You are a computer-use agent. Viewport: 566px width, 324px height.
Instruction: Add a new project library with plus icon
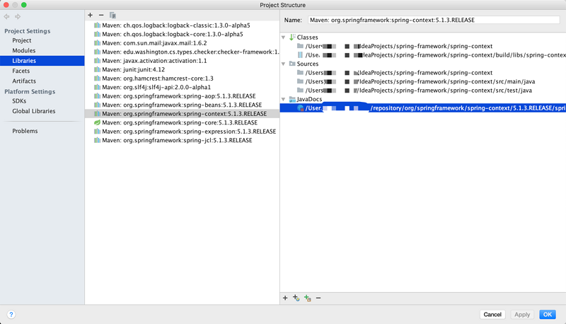(91, 15)
